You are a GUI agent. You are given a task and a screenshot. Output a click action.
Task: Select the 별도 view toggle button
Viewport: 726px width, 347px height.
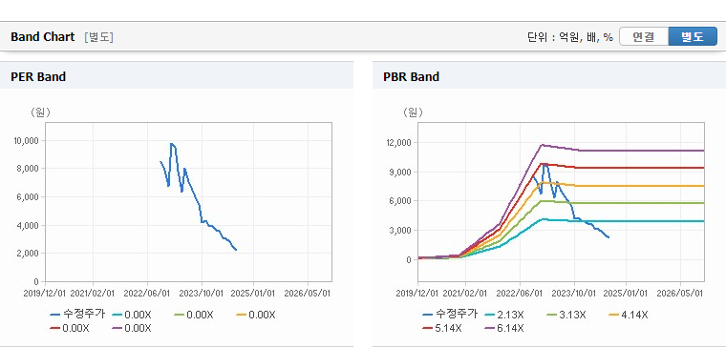[693, 36]
